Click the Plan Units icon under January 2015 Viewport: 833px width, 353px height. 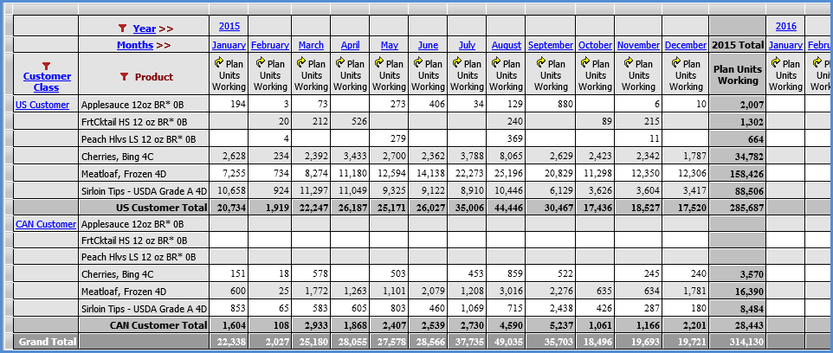pos(216,63)
